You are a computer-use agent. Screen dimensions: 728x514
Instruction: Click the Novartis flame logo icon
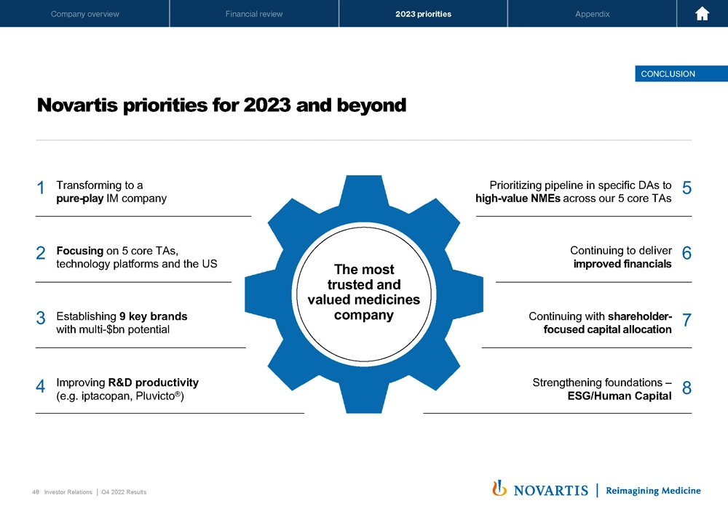click(x=499, y=489)
